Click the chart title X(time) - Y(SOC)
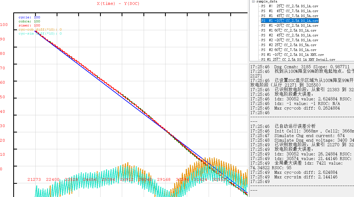This screenshot has height=197, width=354. [118, 4]
